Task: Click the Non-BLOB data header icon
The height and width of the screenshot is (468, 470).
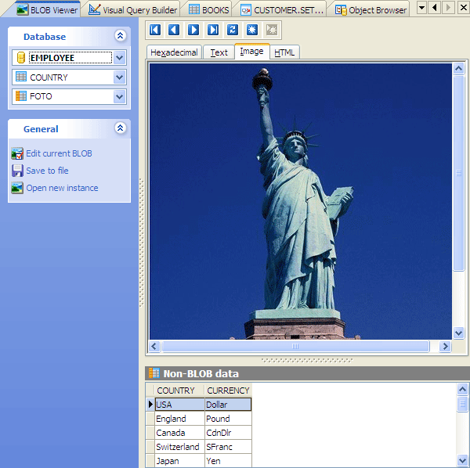Action: coord(154,373)
